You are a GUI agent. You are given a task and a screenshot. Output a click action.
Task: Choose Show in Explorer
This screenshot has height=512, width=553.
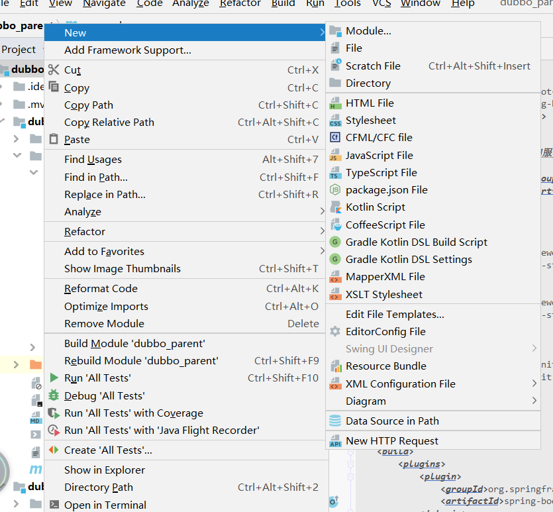pyautogui.click(x=185, y=470)
